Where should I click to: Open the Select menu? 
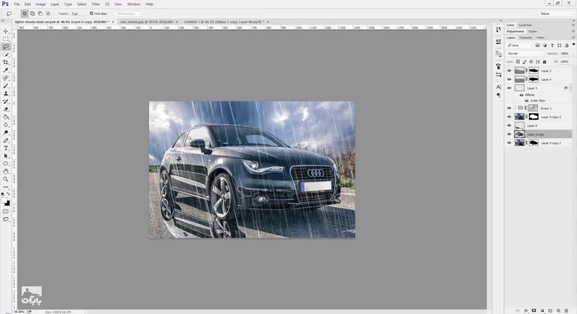[82, 4]
